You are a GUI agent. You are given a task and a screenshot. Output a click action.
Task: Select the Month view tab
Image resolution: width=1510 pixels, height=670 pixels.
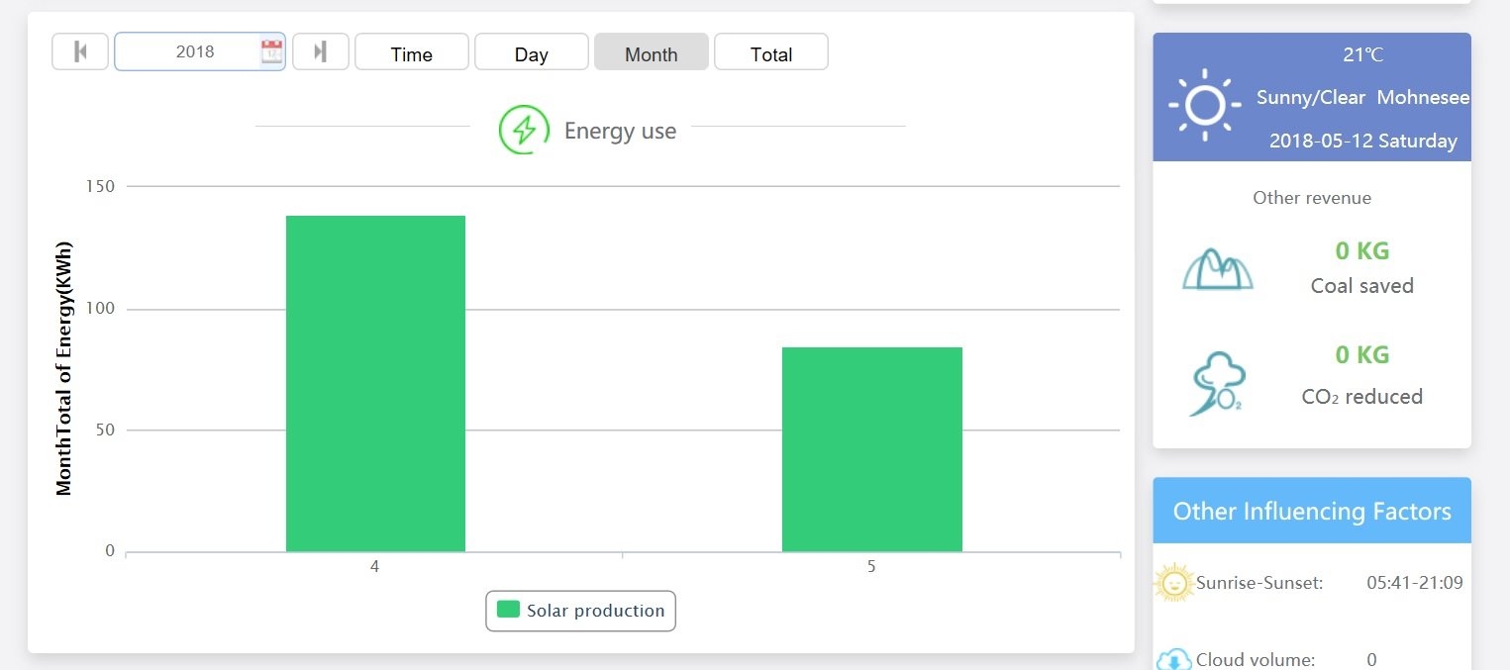click(x=651, y=53)
